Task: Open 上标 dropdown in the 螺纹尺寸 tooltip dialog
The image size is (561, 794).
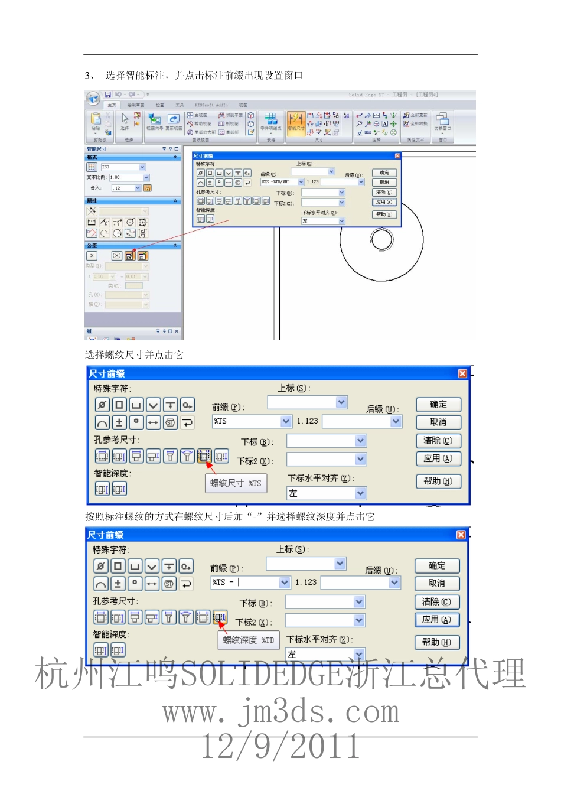Action: coord(341,402)
